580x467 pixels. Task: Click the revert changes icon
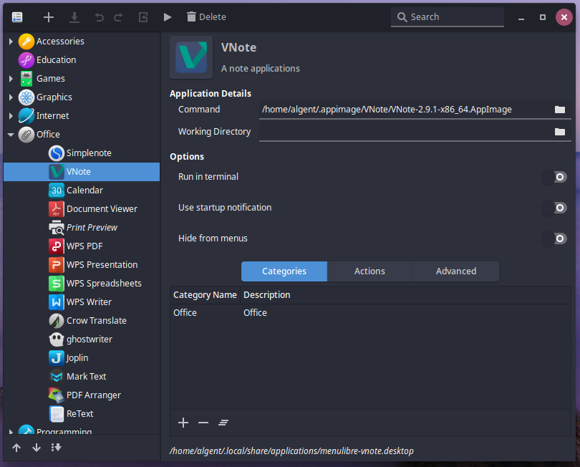(143, 16)
